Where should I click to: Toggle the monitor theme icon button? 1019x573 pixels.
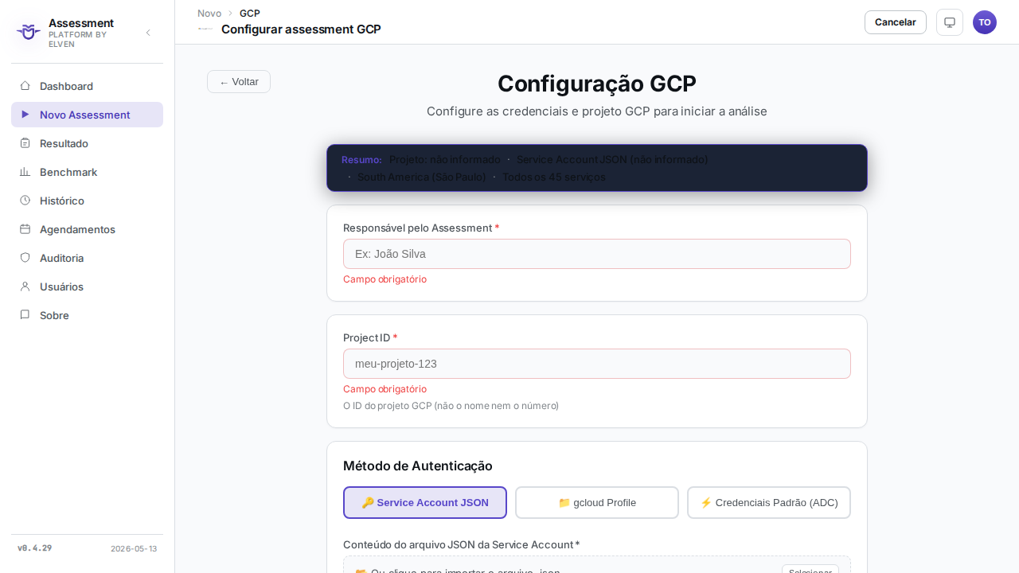[x=950, y=22]
